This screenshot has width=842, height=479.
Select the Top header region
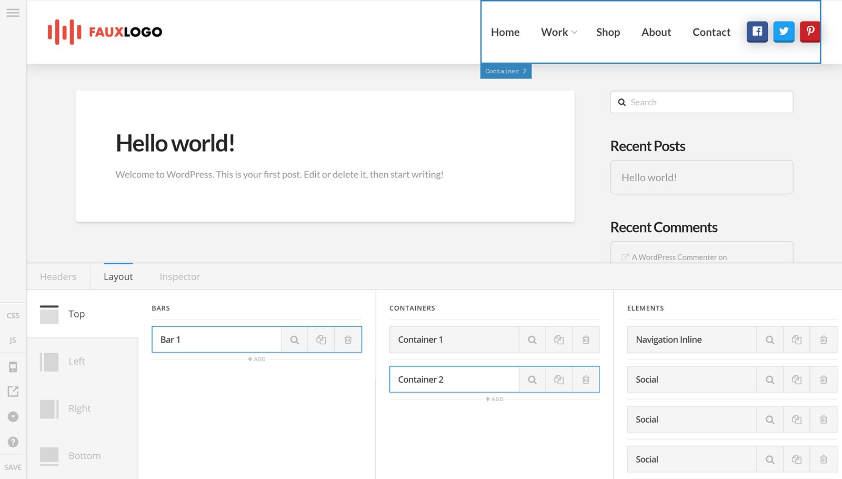(76, 314)
